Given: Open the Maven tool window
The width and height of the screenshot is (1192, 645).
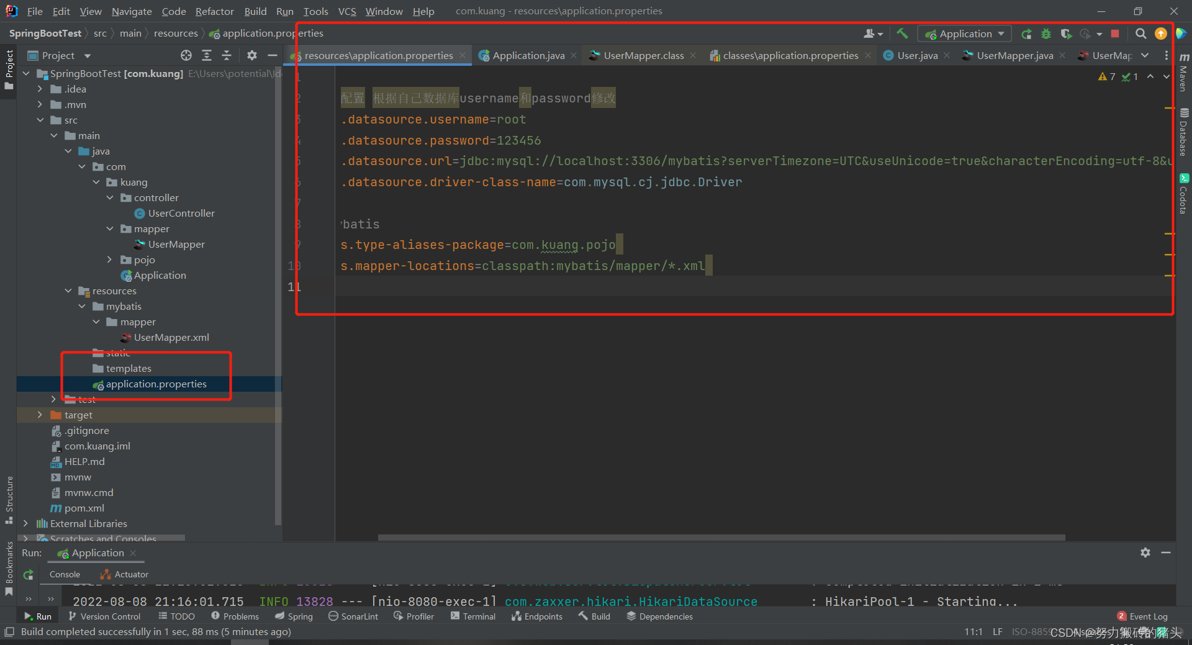Looking at the screenshot, I should pyautogui.click(x=1184, y=73).
